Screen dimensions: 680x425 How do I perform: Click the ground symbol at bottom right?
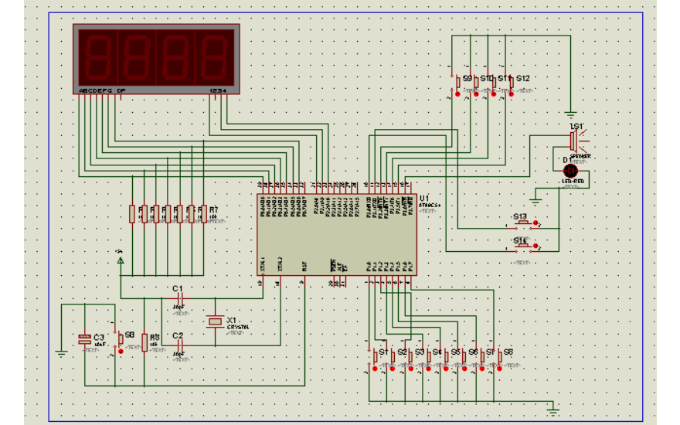(552, 406)
